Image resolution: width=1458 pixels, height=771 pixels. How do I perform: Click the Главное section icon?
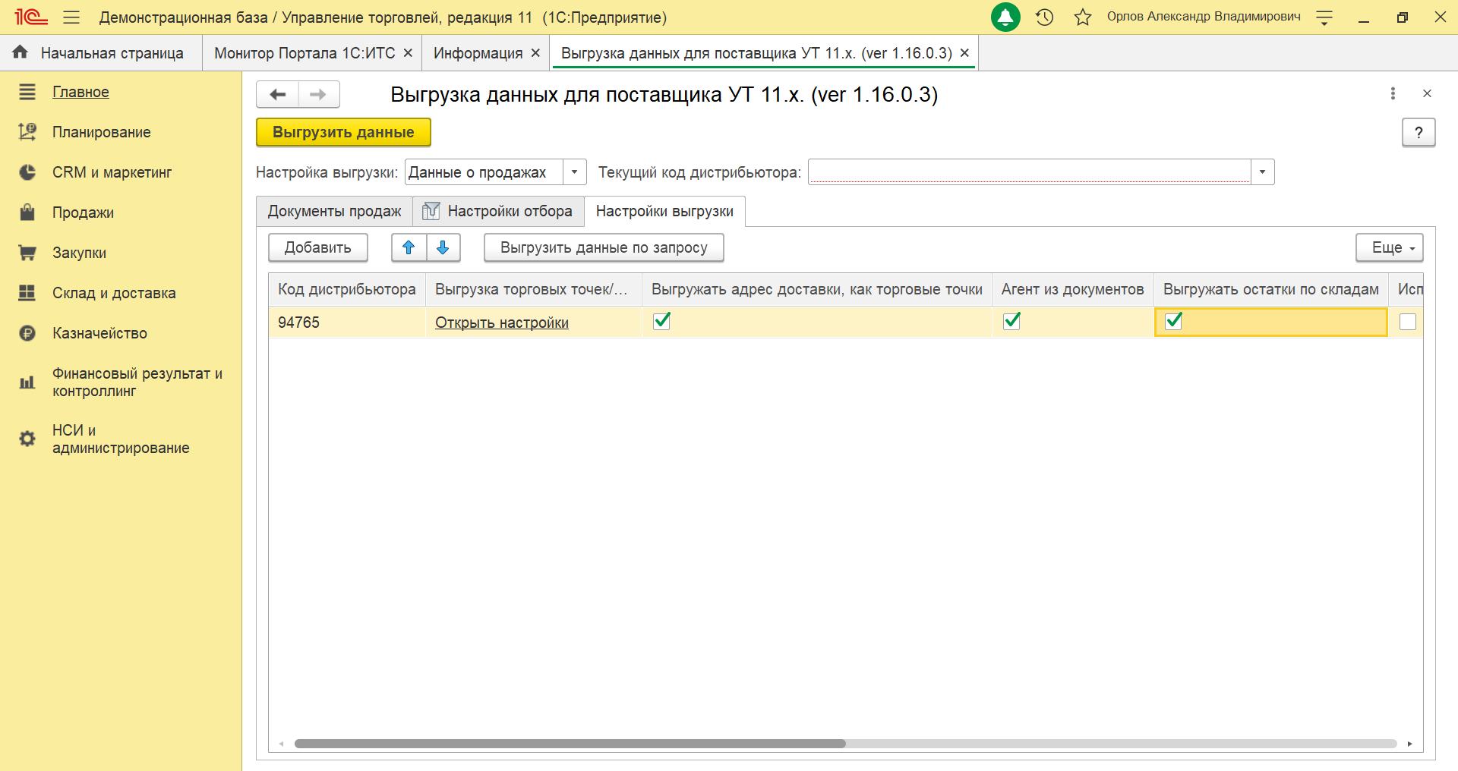pyautogui.click(x=27, y=92)
